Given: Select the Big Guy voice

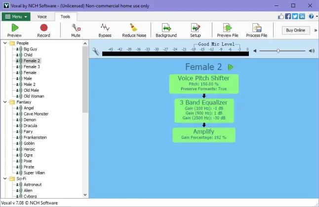Looking at the screenshot, I should 30,49.
